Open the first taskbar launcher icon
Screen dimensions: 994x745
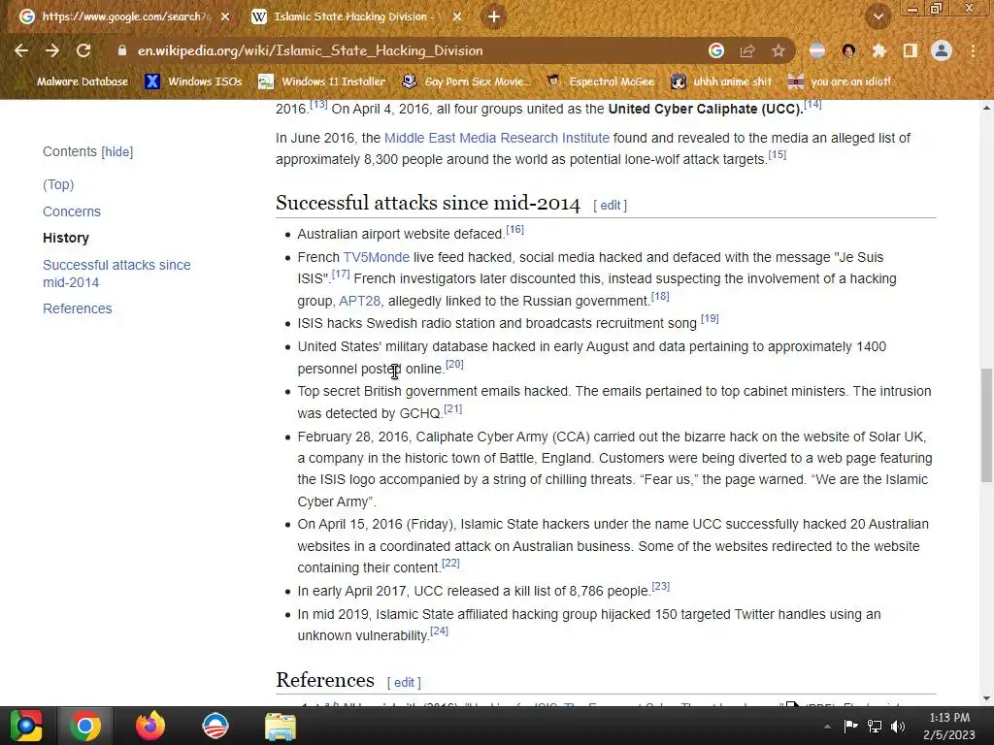(25, 726)
